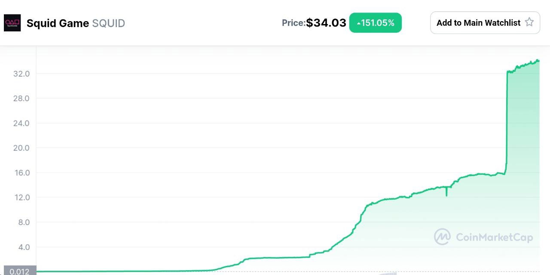Click the CoinMarketCap watermark text
The height and width of the screenshot is (275, 550).
494,237
